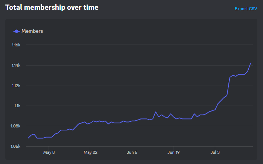This screenshot has width=263, height=164.
Task: Click the final highest point of the line
Action: tap(251, 63)
